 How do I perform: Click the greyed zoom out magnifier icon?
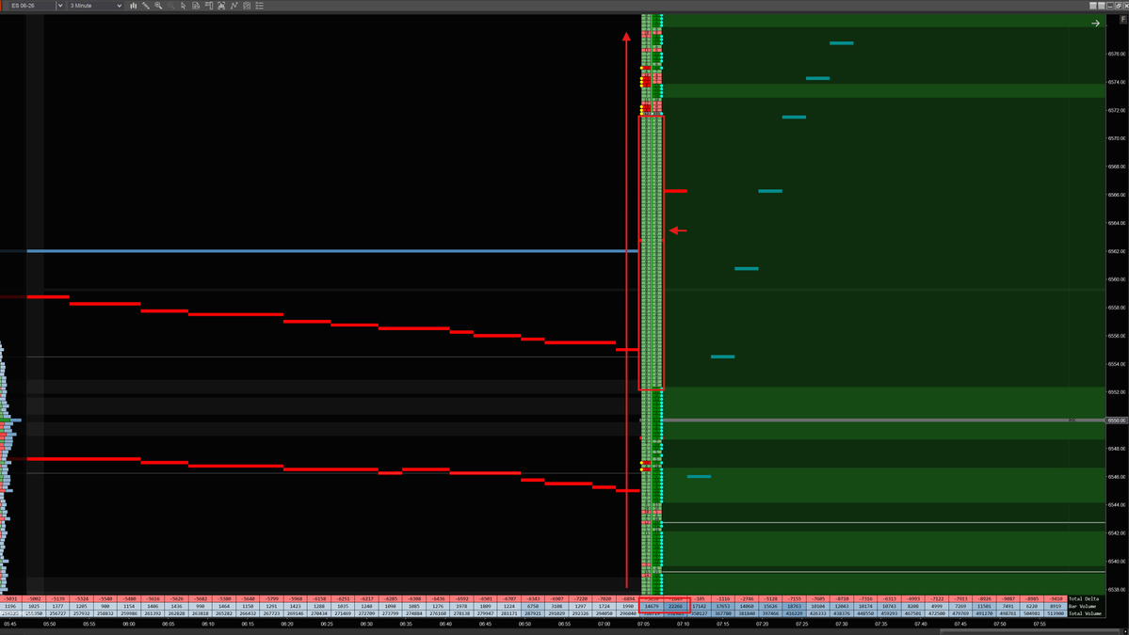(170, 6)
